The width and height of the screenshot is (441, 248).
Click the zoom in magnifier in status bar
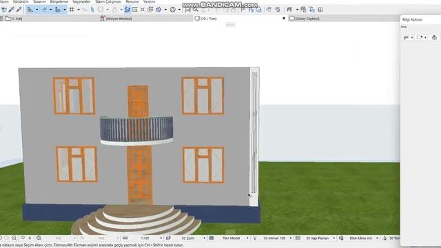coord(14,238)
